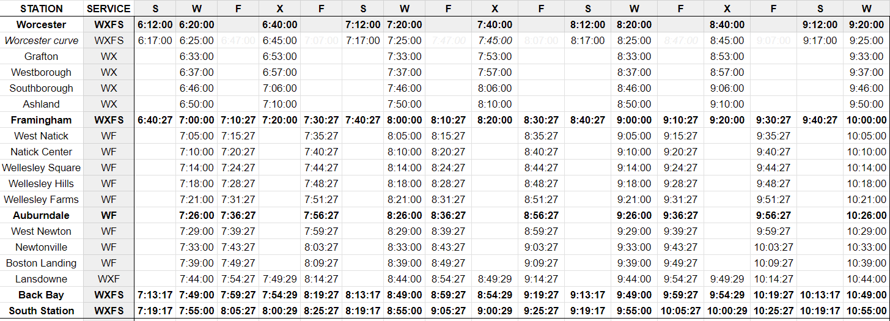
Task: Click the 6:40:27 Framingham time cell
Action: (155, 120)
